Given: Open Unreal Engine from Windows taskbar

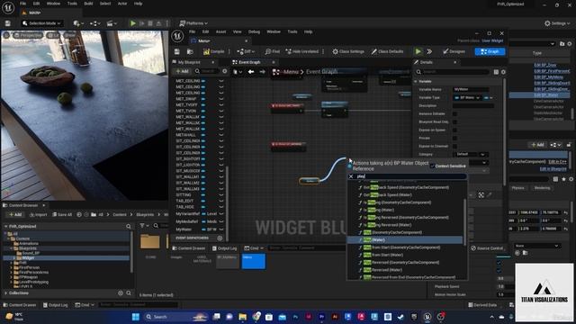Looking at the screenshot, I should [x=427, y=317].
